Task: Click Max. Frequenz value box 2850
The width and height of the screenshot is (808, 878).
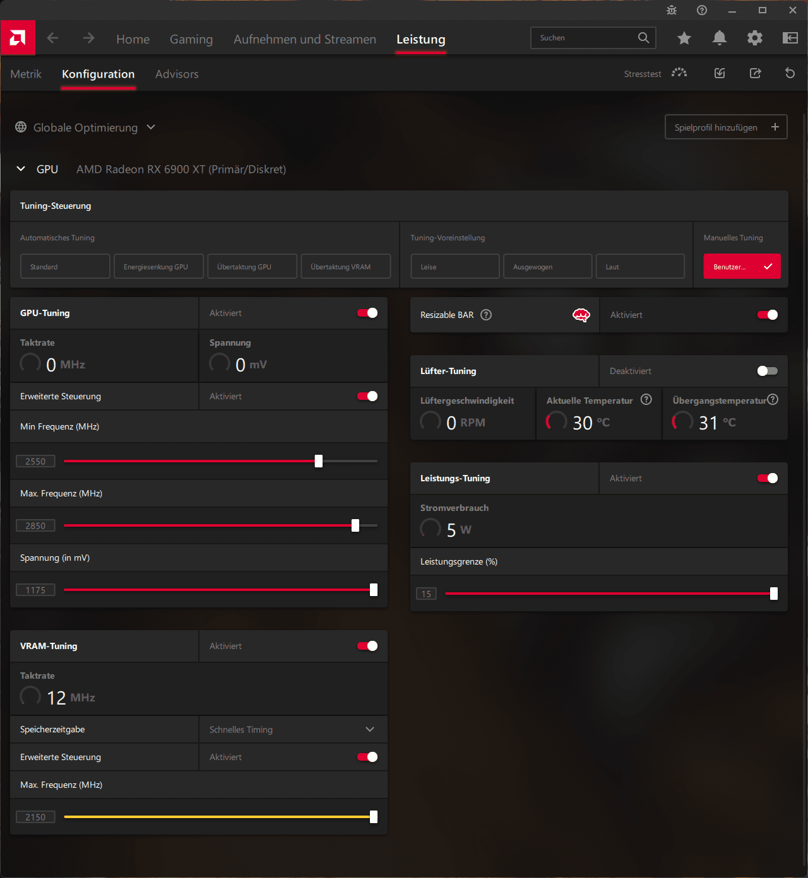Action: [35, 525]
